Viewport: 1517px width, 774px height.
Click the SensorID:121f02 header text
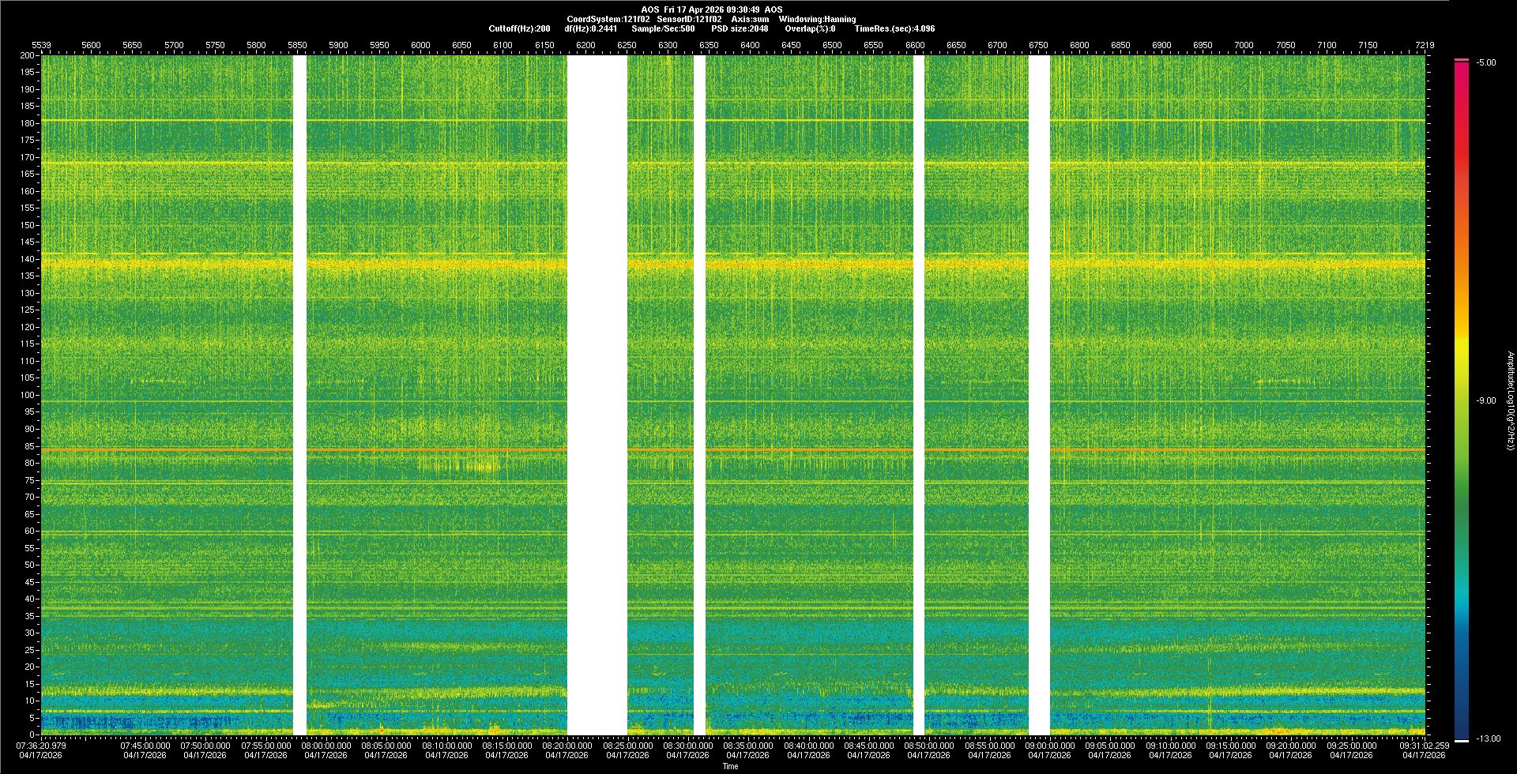pos(690,19)
